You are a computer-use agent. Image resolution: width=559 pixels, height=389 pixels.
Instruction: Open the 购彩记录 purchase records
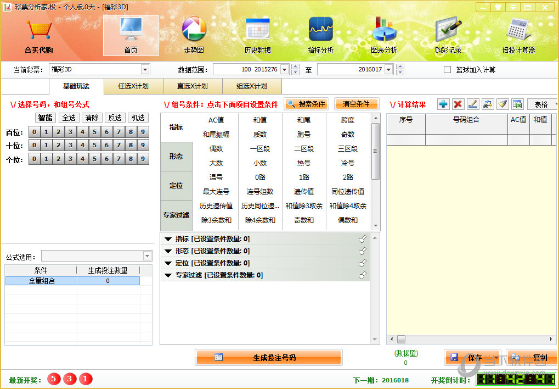(x=448, y=36)
